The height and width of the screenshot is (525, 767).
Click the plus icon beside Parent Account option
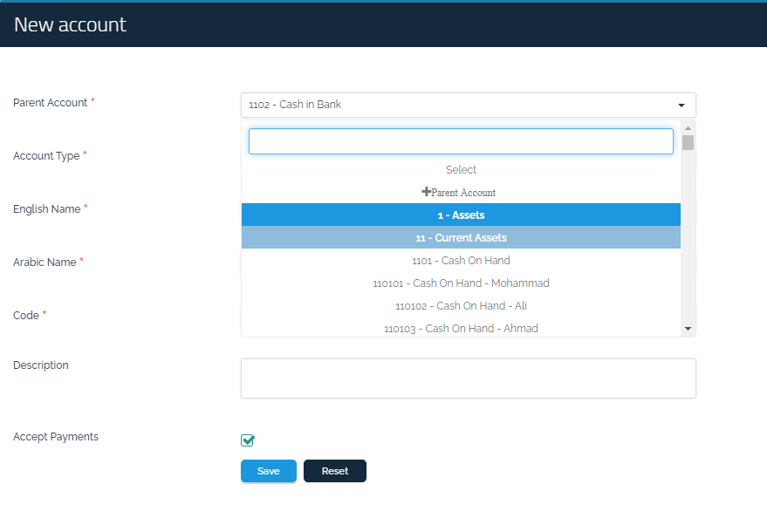point(426,192)
